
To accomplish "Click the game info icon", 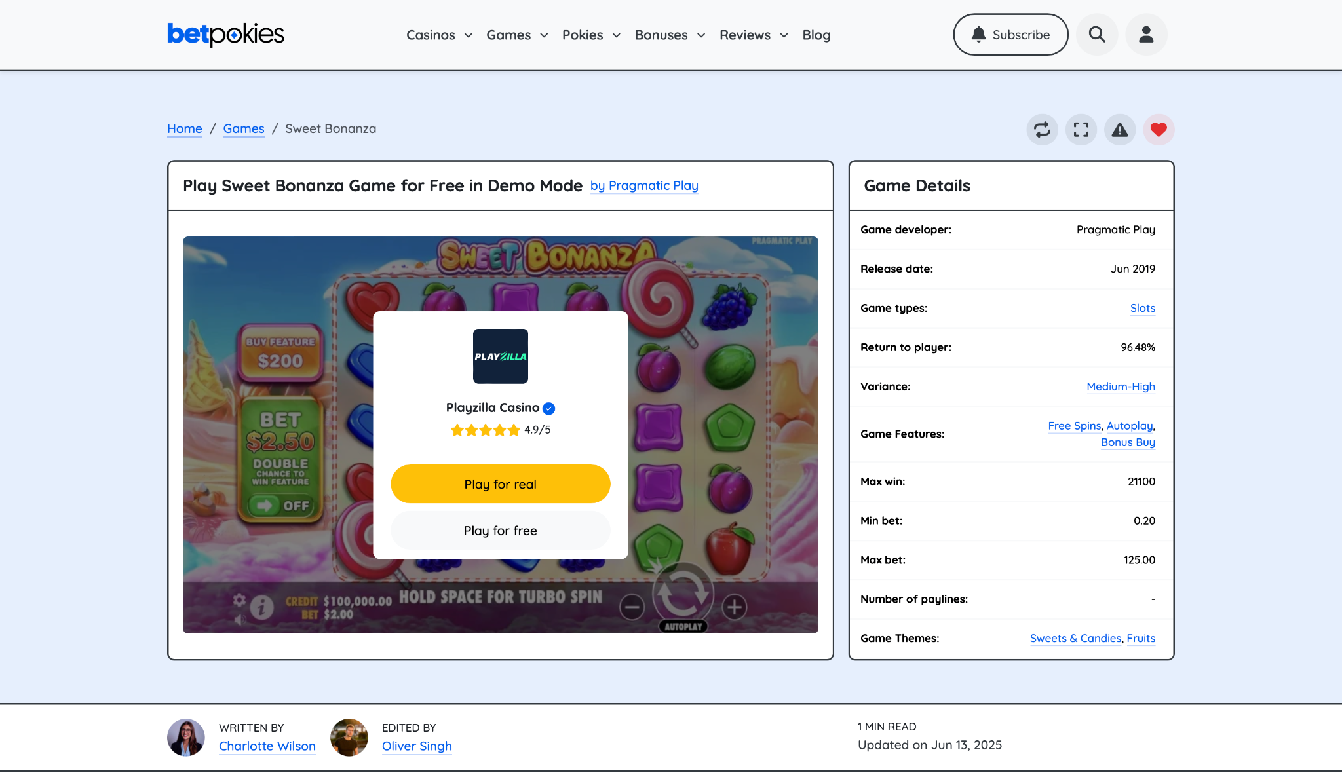I will coord(261,608).
